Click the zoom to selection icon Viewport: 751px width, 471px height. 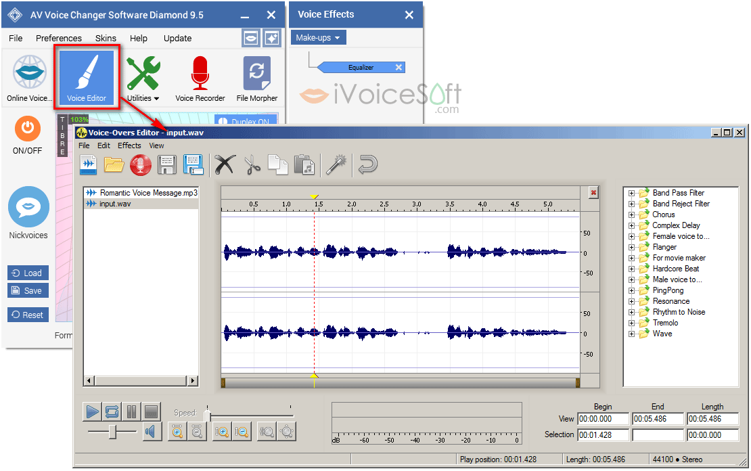[267, 432]
